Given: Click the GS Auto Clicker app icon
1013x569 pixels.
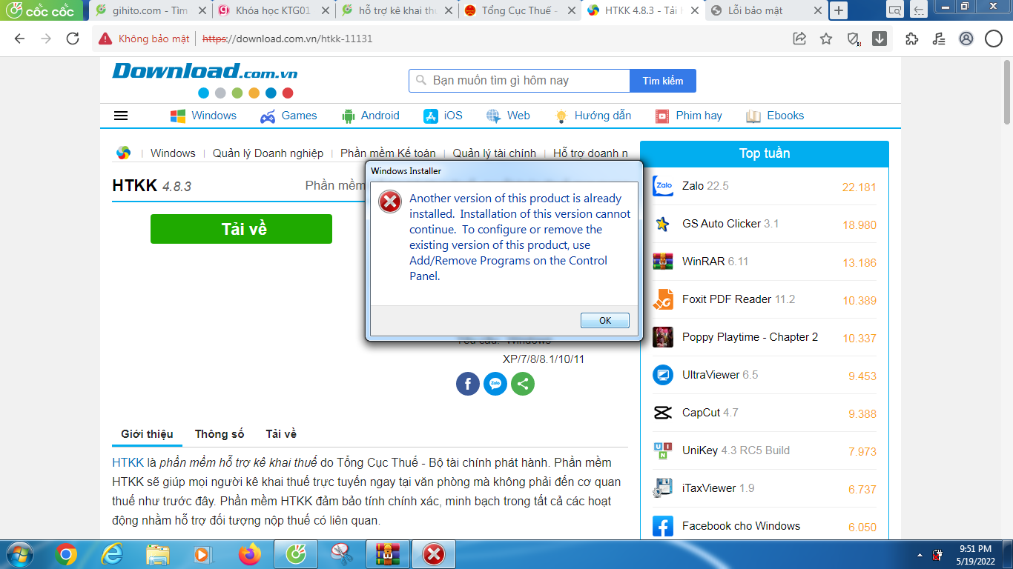Looking at the screenshot, I should (663, 224).
